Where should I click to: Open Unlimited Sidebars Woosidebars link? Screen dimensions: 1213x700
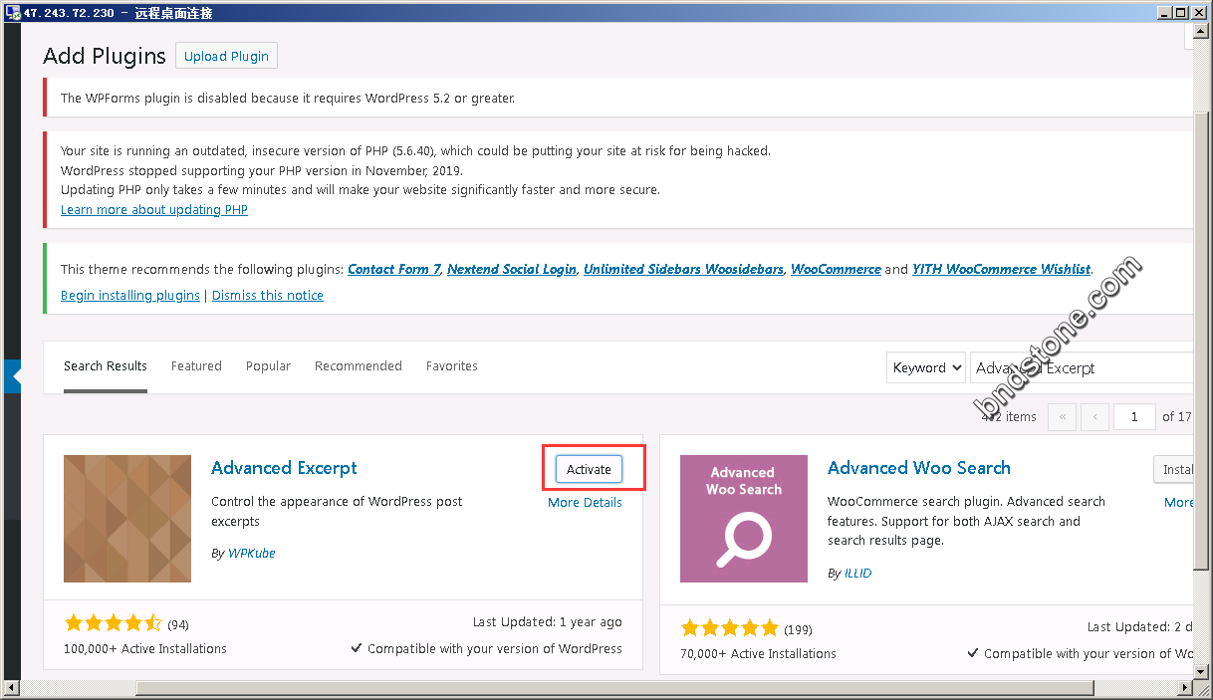tap(683, 269)
